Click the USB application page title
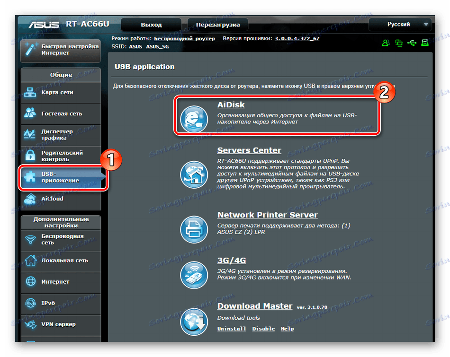The image size is (450, 357). click(x=144, y=67)
